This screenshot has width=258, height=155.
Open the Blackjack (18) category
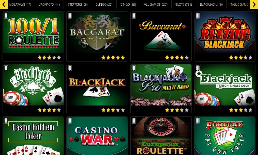tap(211, 4)
